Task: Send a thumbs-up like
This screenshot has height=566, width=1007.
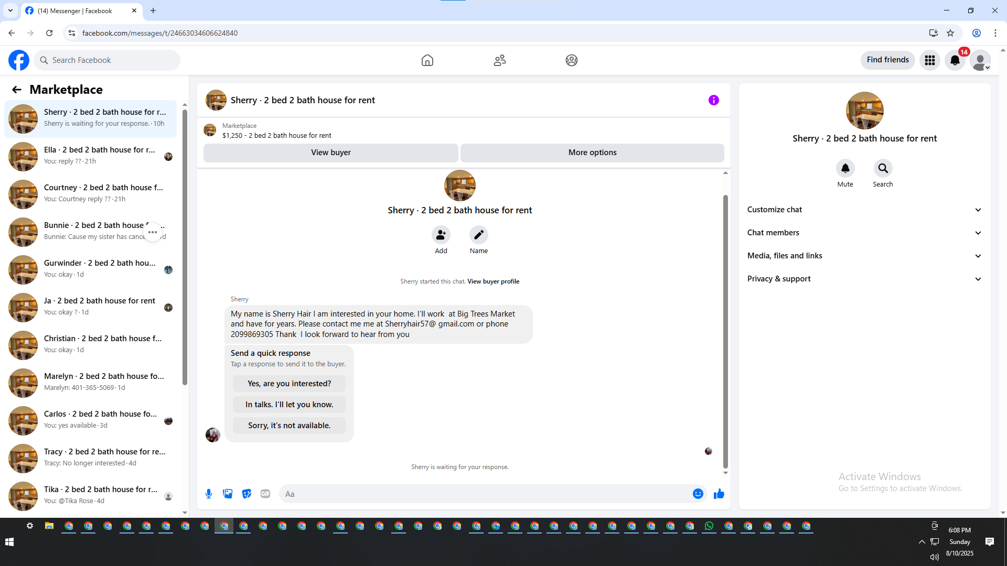Action: (719, 494)
